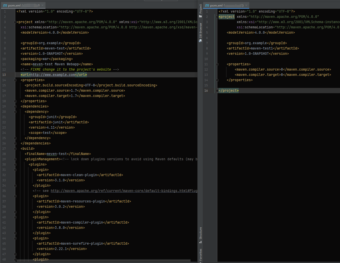This screenshot has width=340, height=263.
Task: Collapse the build block at line 27
Action: tap(15, 149)
